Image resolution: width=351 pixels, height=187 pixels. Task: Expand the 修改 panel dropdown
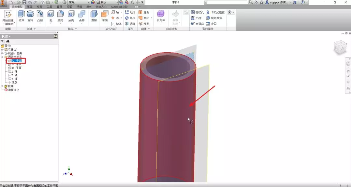click(x=72, y=29)
